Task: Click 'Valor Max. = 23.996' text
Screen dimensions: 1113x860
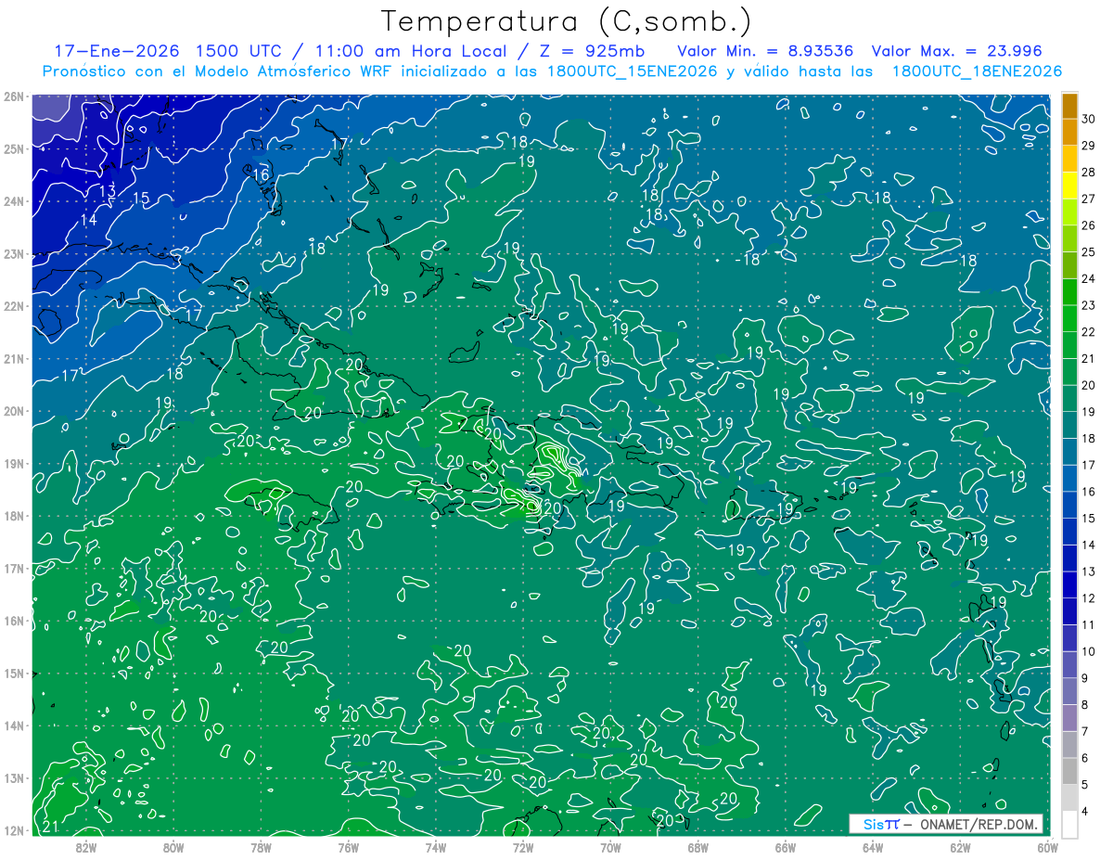Action: [x=958, y=51]
